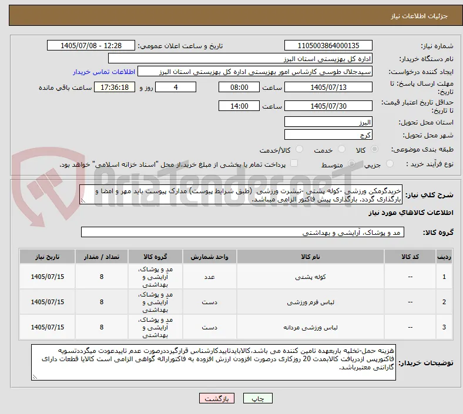Click the واحد شمارش column header
Screen dimensions: 463x414
[209, 257]
